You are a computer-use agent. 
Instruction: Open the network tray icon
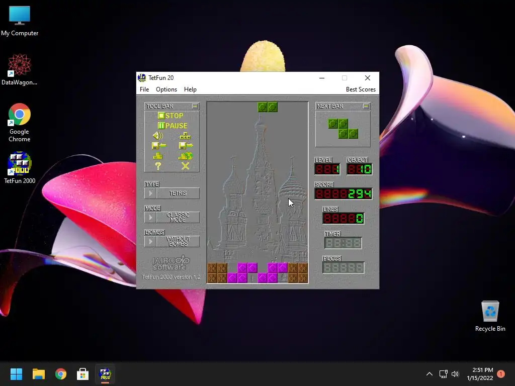coord(444,374)
